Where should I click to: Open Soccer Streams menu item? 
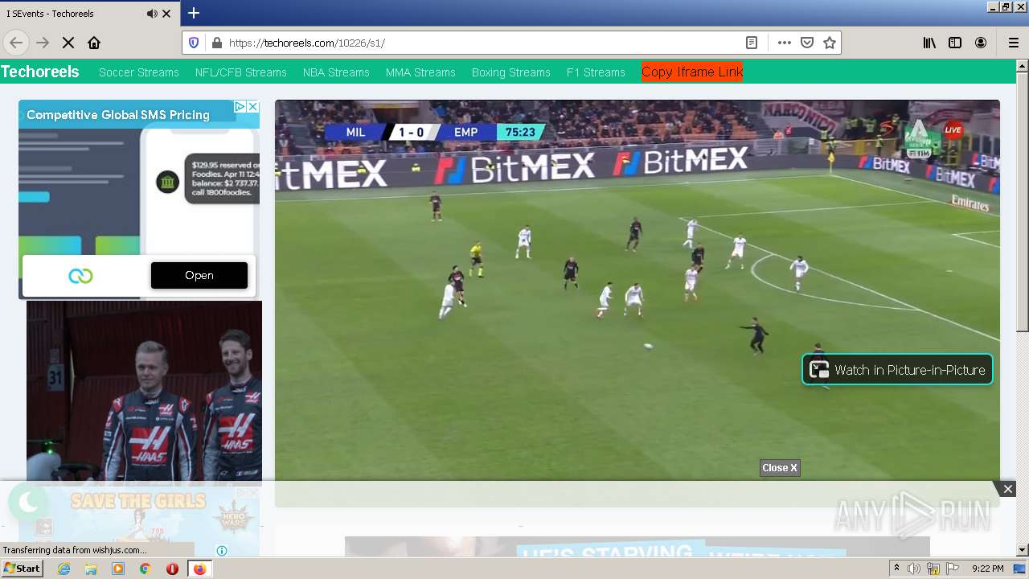(139, 72)
